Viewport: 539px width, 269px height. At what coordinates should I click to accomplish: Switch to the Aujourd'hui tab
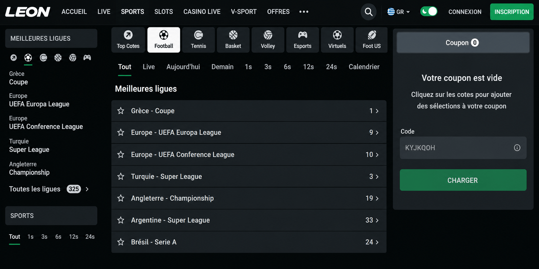(183, 67)
